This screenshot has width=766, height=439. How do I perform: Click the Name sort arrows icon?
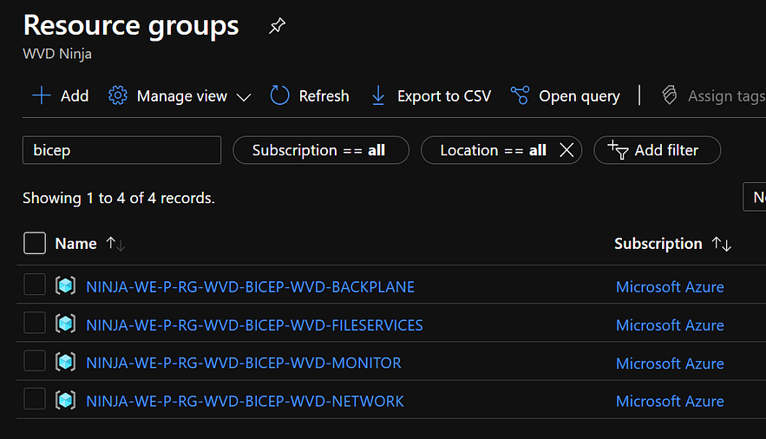[115, 244]
